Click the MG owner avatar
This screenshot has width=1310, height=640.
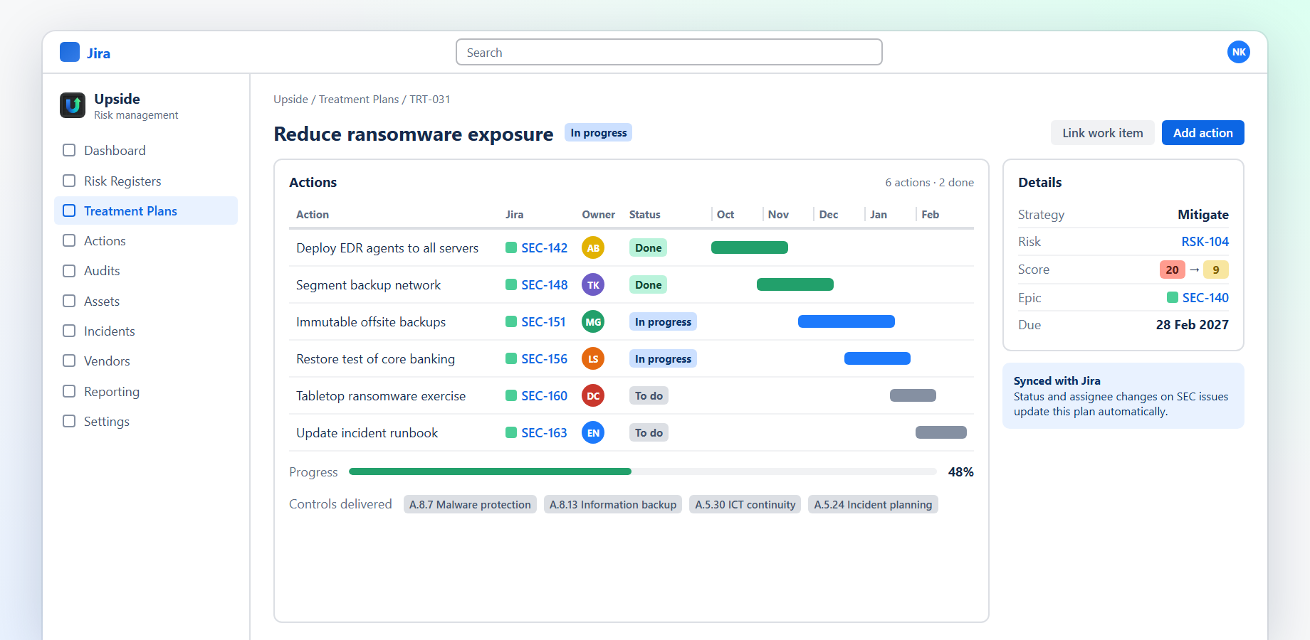tap(593, 321)
